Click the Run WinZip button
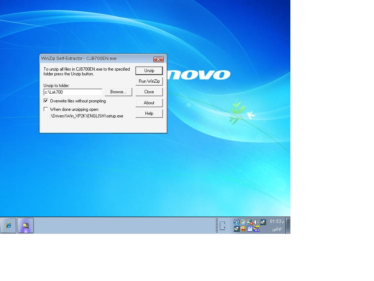 pyautogui.click(x=149, y=81)
